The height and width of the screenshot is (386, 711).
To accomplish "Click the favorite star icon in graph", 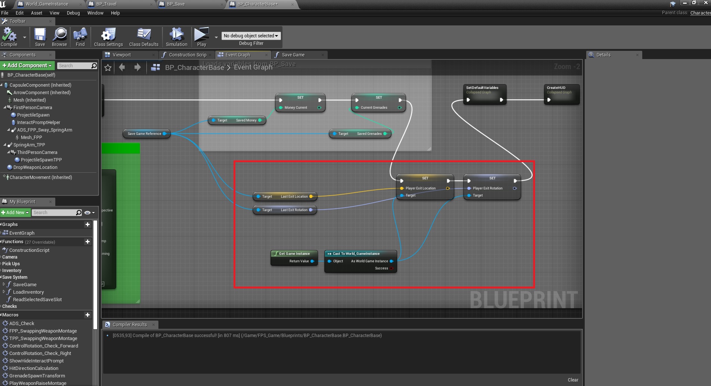I will pos(108,68).
